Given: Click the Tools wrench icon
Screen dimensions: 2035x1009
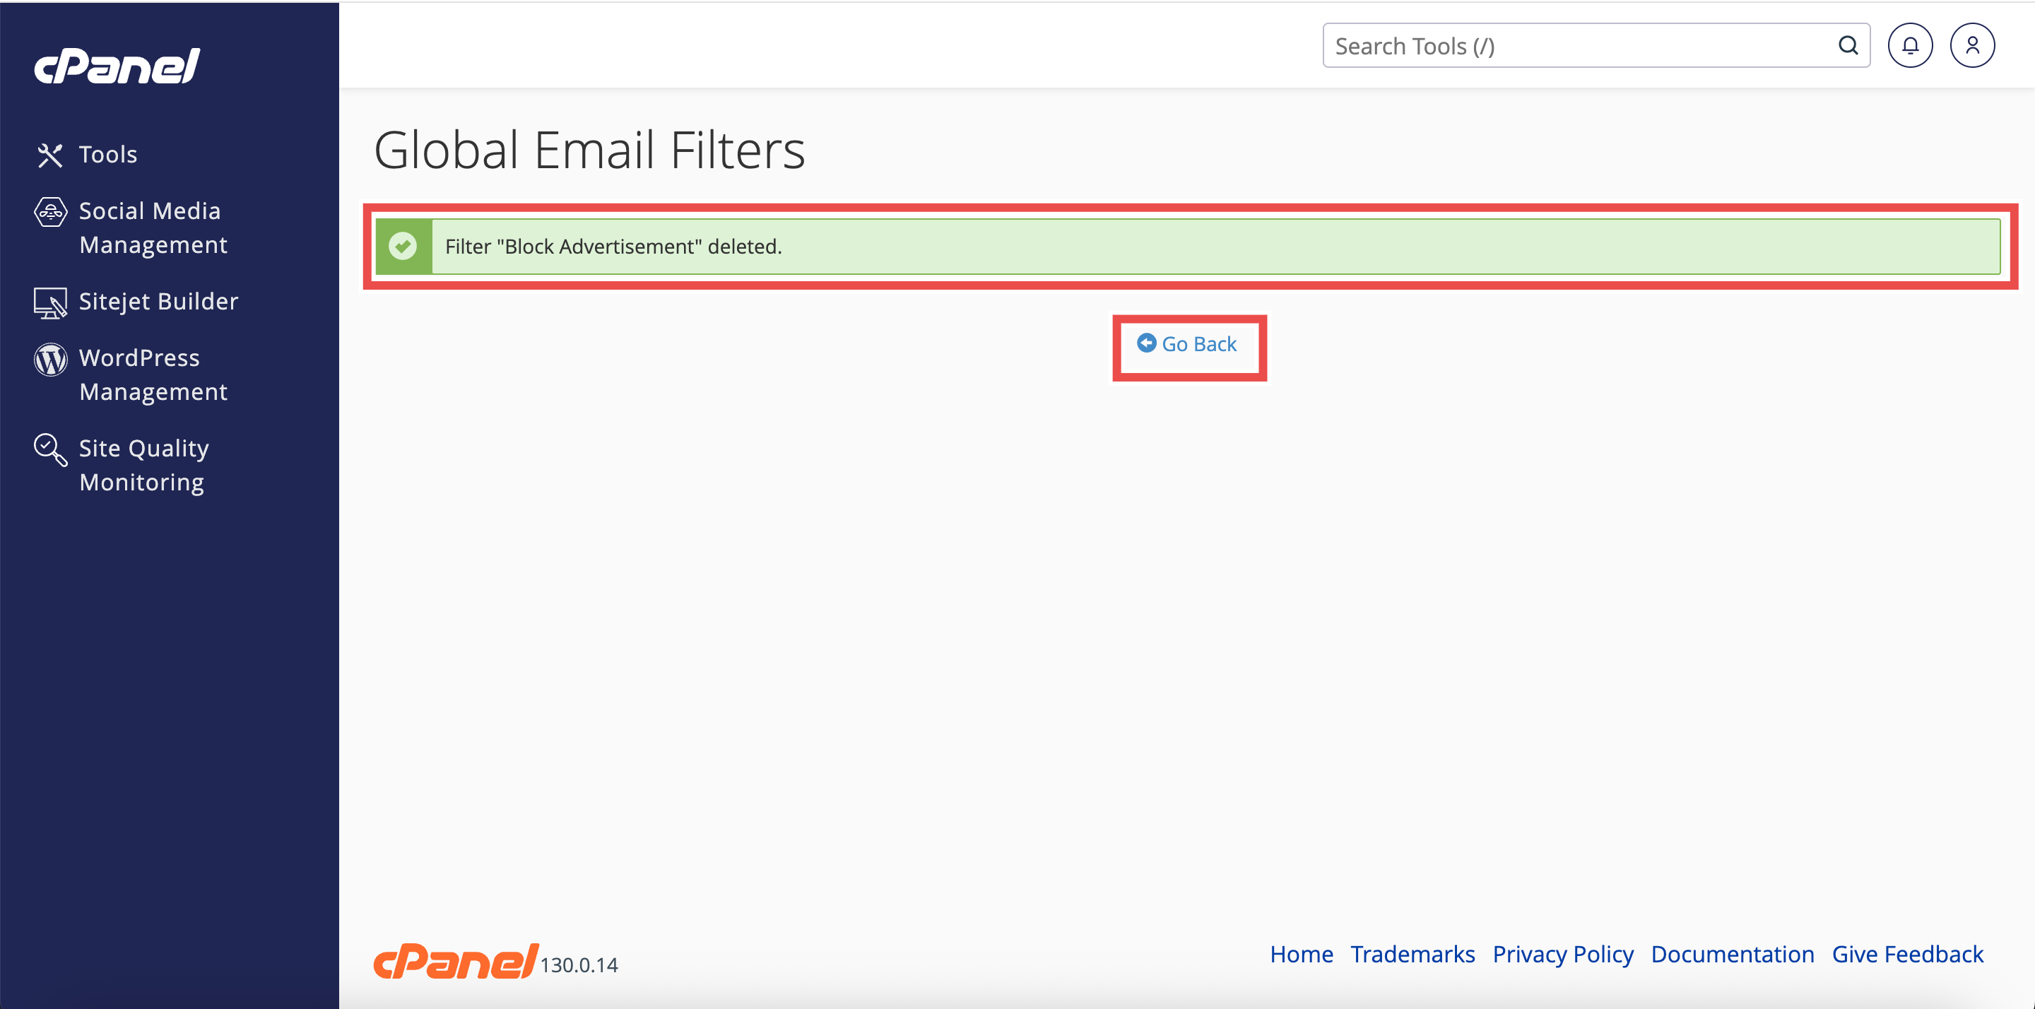Looking at the screenshot, I should 49,155.
